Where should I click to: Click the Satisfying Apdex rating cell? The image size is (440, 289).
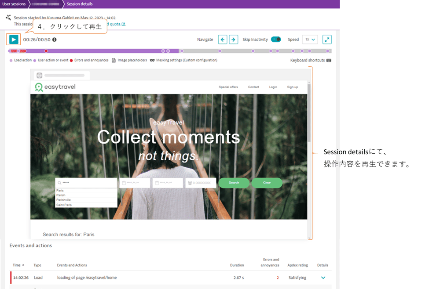pyautogui.click(x=297, y=278)
